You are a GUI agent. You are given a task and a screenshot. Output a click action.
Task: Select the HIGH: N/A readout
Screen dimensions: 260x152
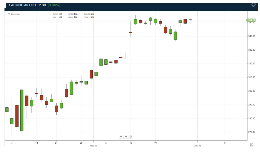click(73, 17)
